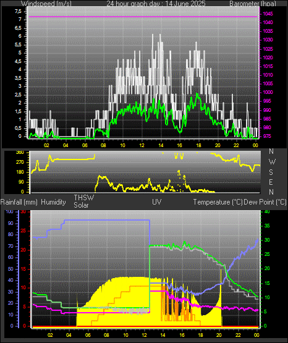Click the 1005 barometer axis value

click(268, 83)
